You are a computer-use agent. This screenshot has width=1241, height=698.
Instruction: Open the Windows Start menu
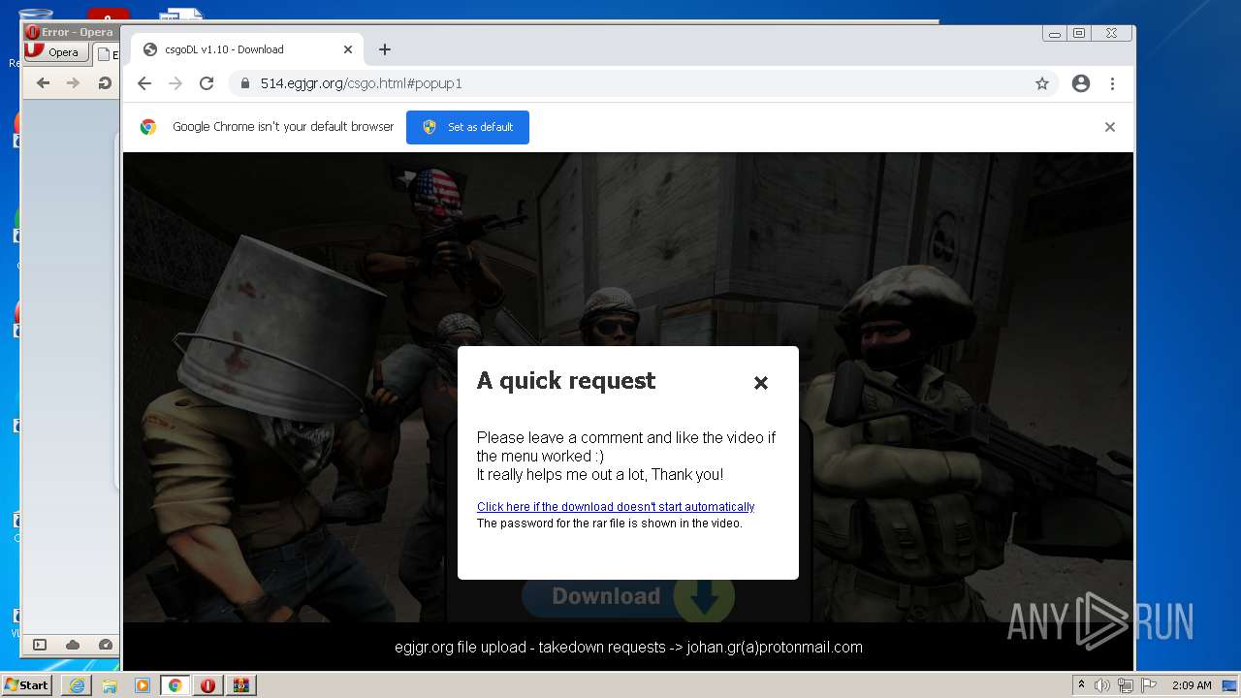coord(26,685)
